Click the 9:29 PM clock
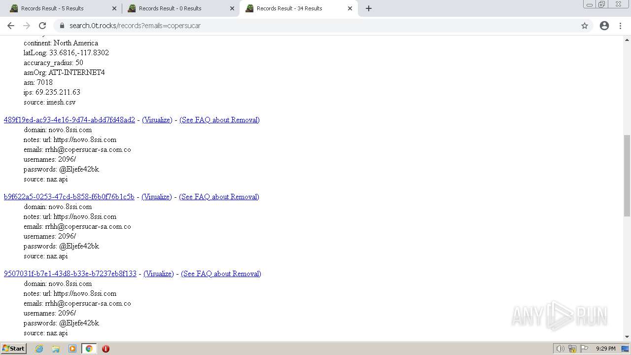 coord(605,349)
